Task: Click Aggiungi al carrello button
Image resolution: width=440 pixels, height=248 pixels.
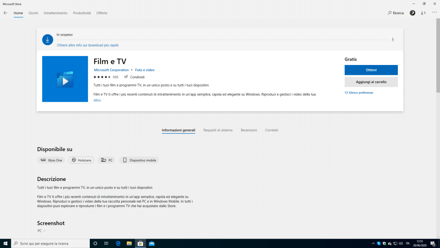Action: click(371, 82)
